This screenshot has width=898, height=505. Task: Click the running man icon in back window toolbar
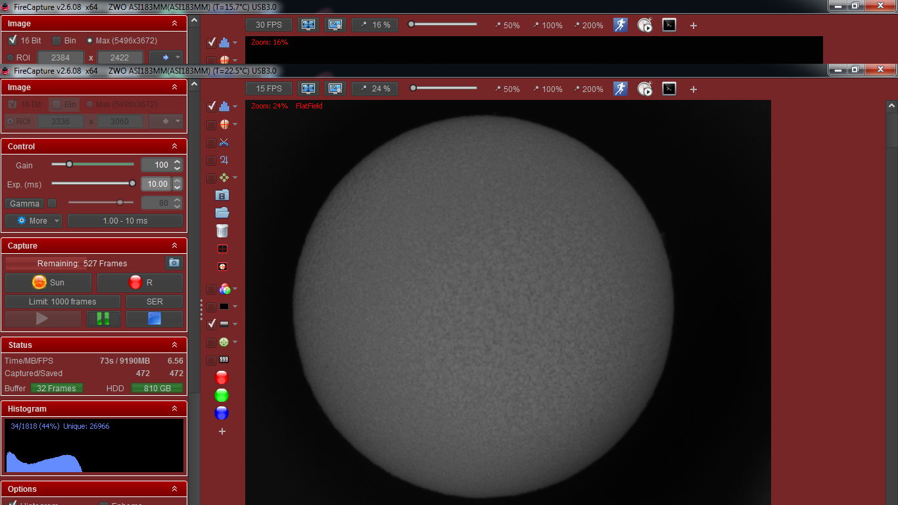tap(621, 25)
